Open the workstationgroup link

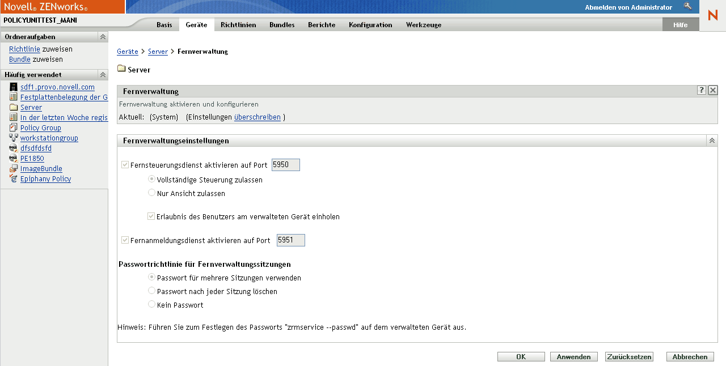pos(49,138)
